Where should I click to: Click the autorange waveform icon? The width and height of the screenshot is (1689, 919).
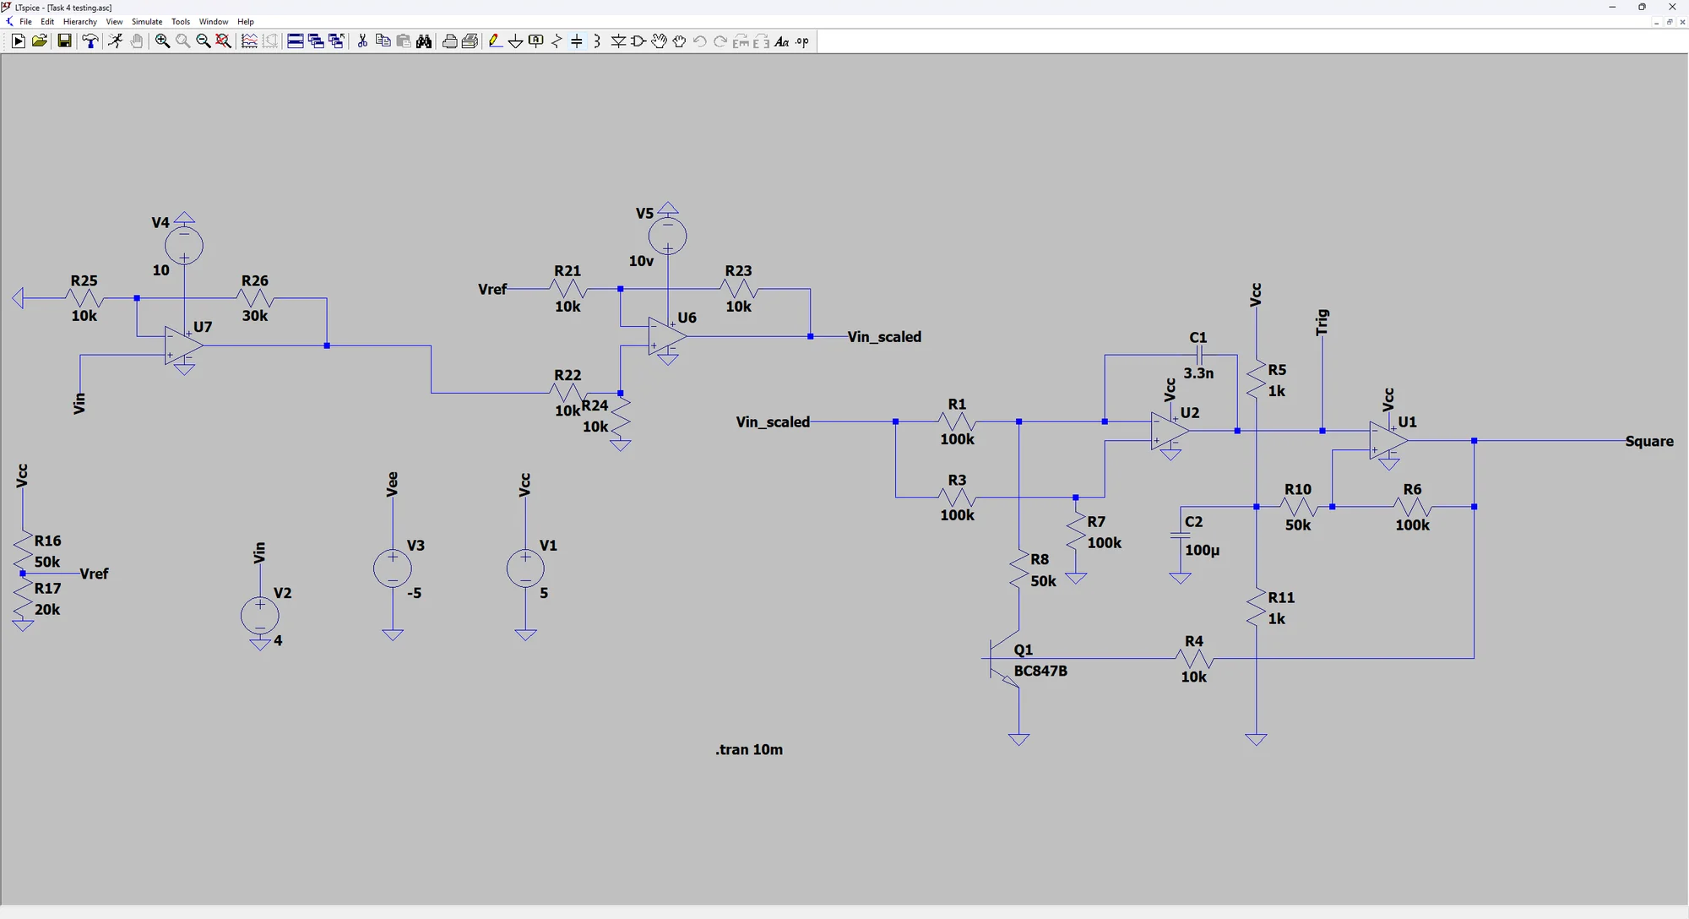(x=249, y=41)
